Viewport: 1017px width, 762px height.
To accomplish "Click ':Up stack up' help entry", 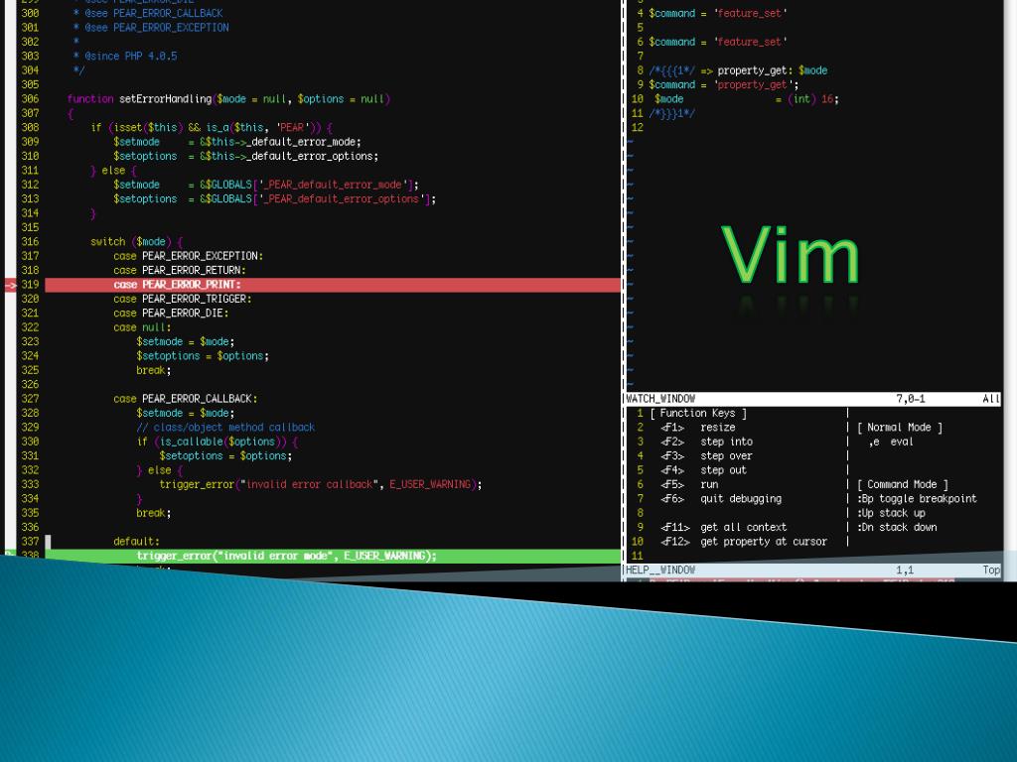I will 891,513.
